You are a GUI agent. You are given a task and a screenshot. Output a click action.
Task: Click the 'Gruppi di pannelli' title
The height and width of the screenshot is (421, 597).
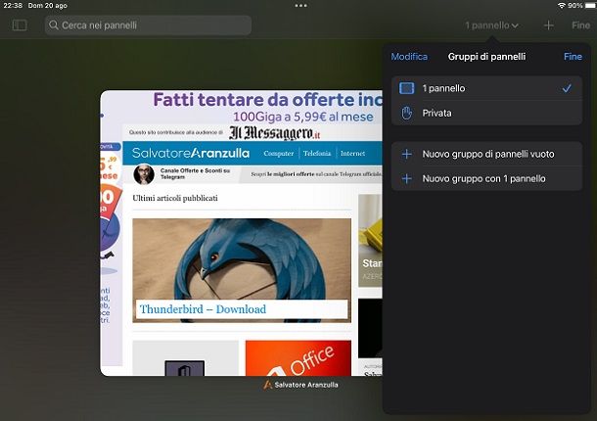(486, 57)
